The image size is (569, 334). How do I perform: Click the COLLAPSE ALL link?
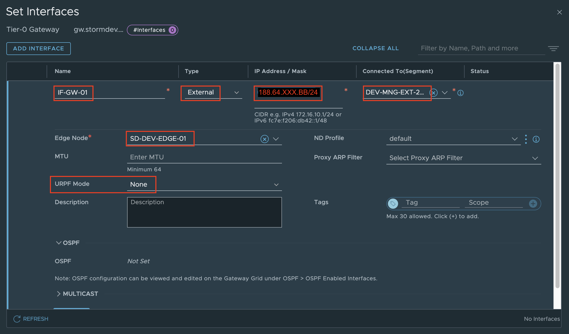point(375,48)
